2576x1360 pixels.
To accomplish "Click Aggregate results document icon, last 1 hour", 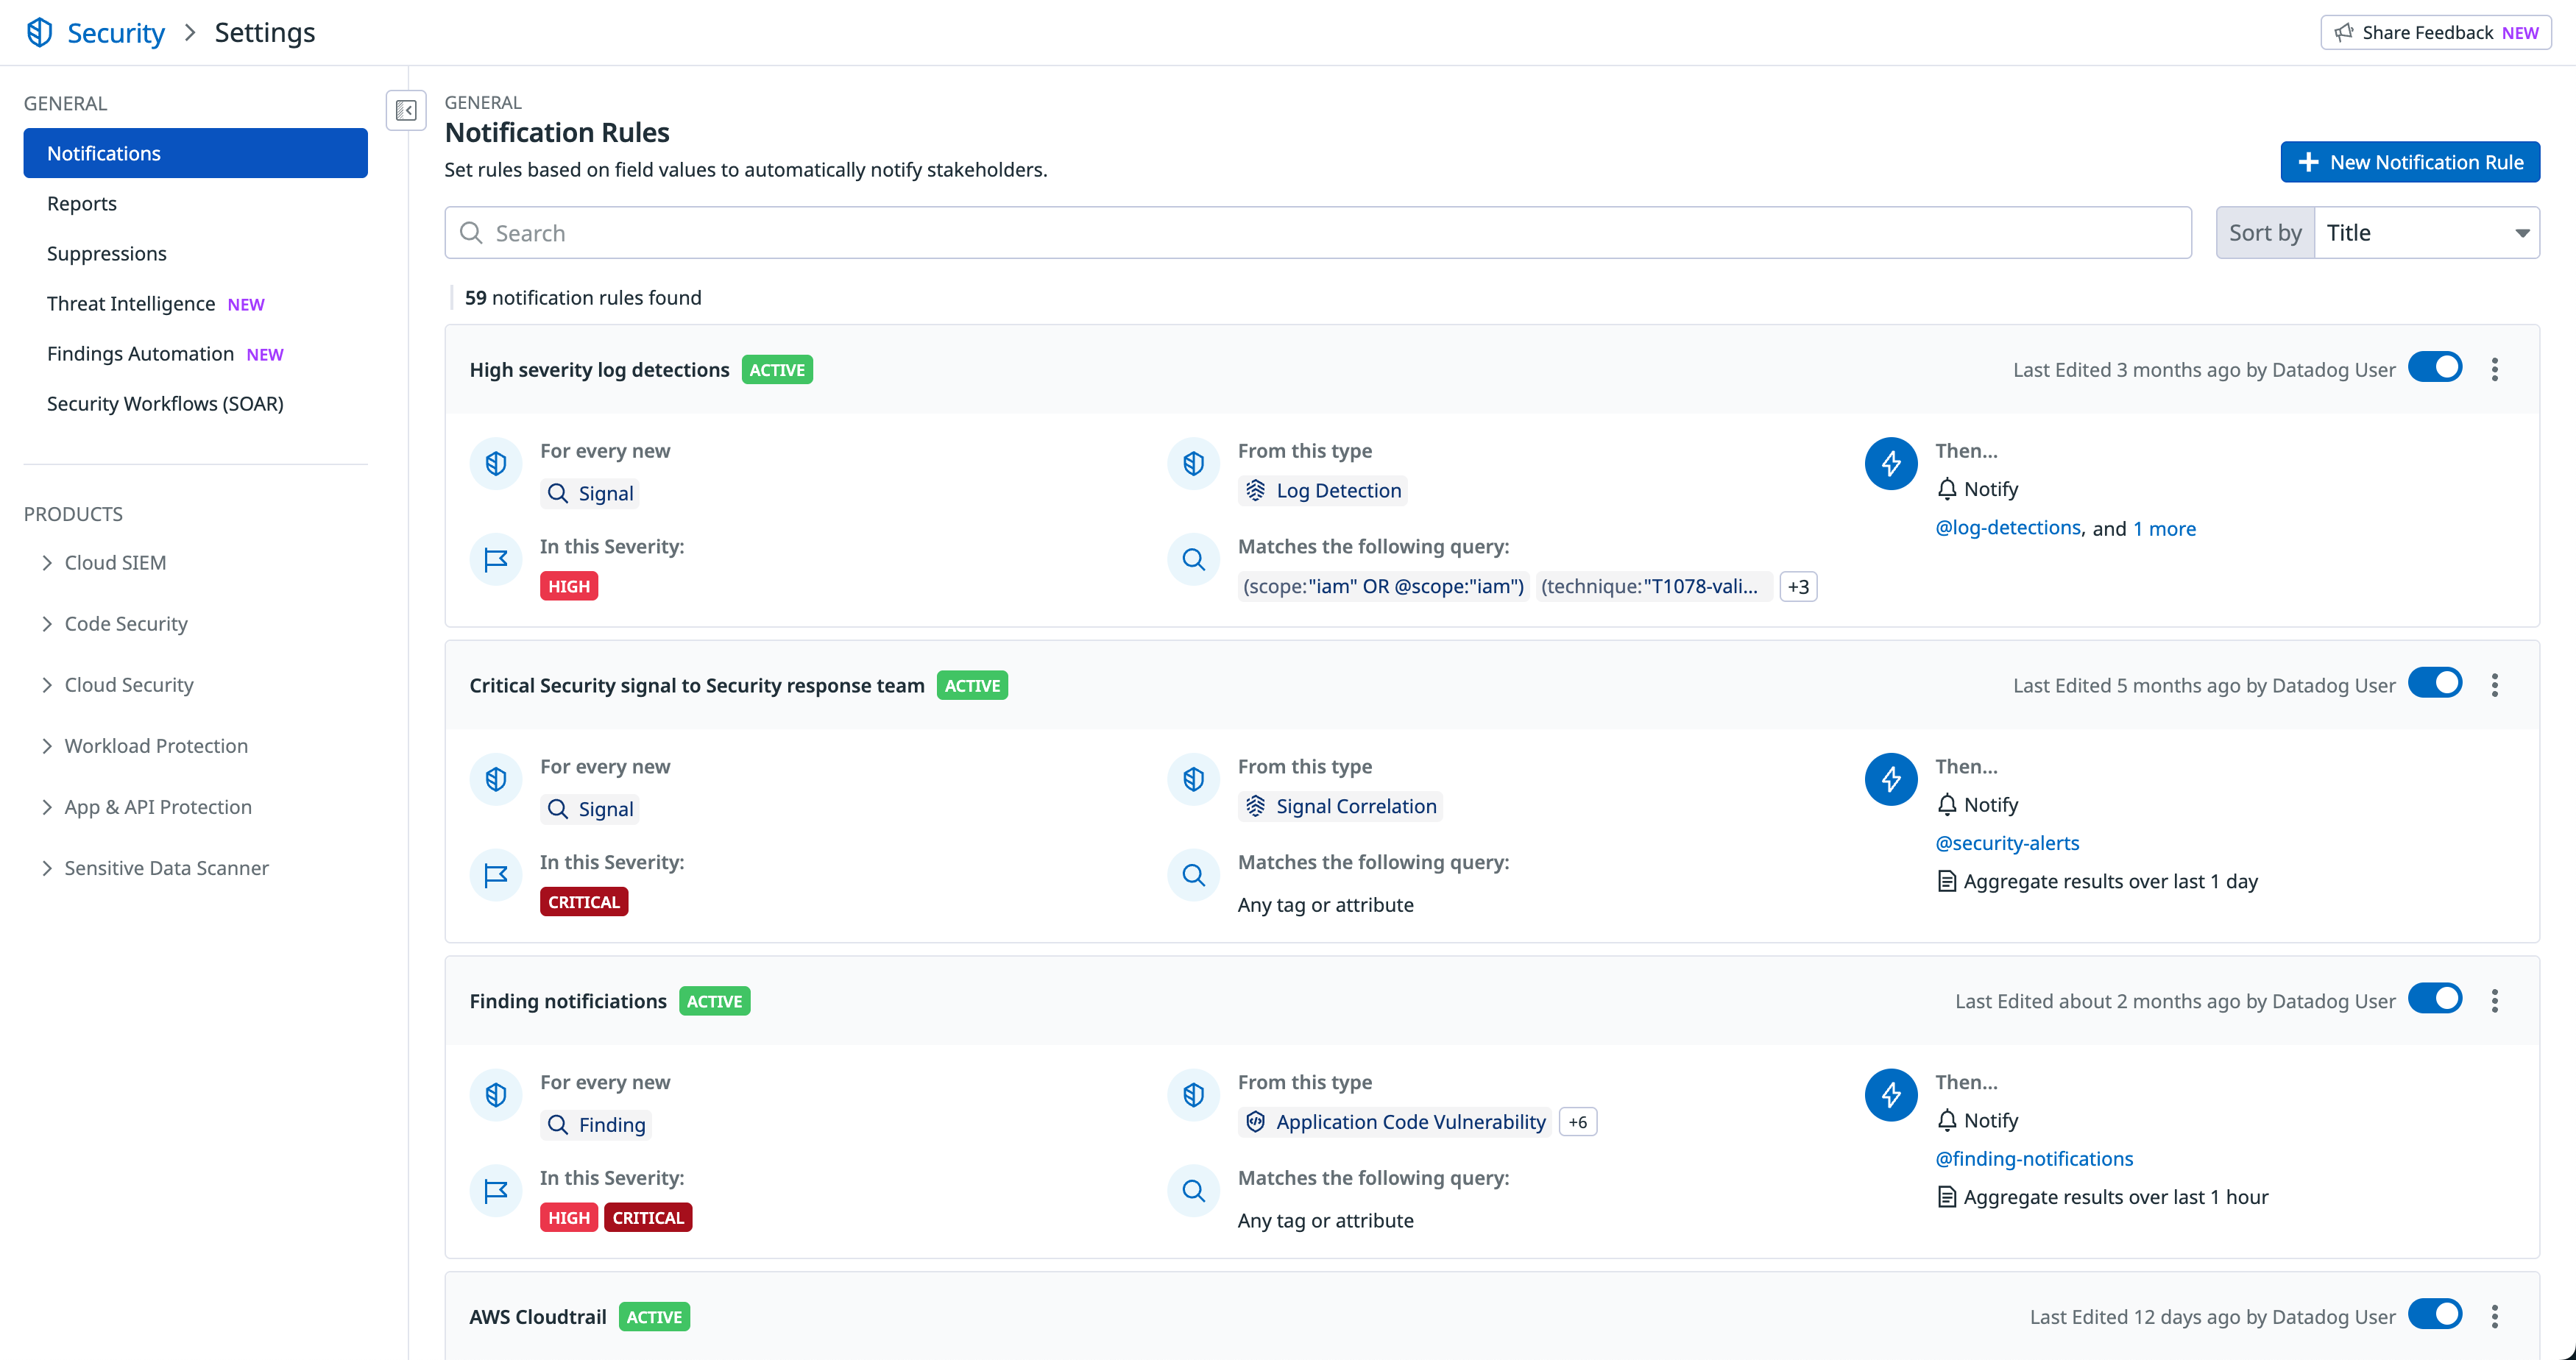I will pyautogui.click(x=1947, y=1197).
